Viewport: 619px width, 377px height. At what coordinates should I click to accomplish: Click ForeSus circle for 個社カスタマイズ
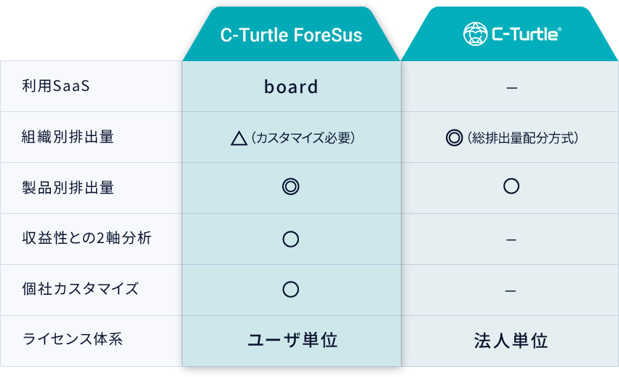pos(291,290)
